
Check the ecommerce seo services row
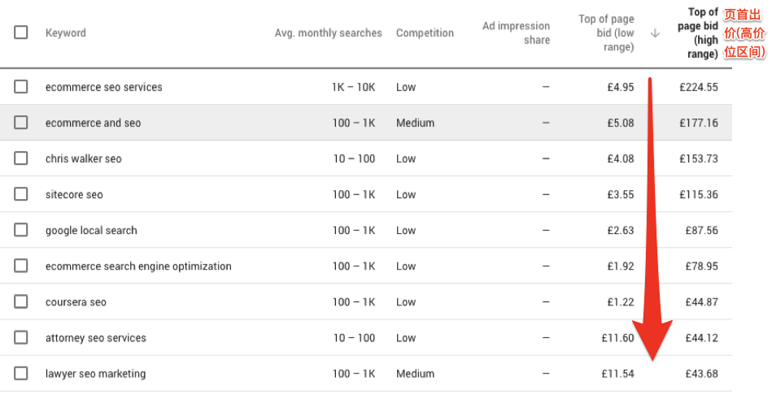click(x=21, y=87)
